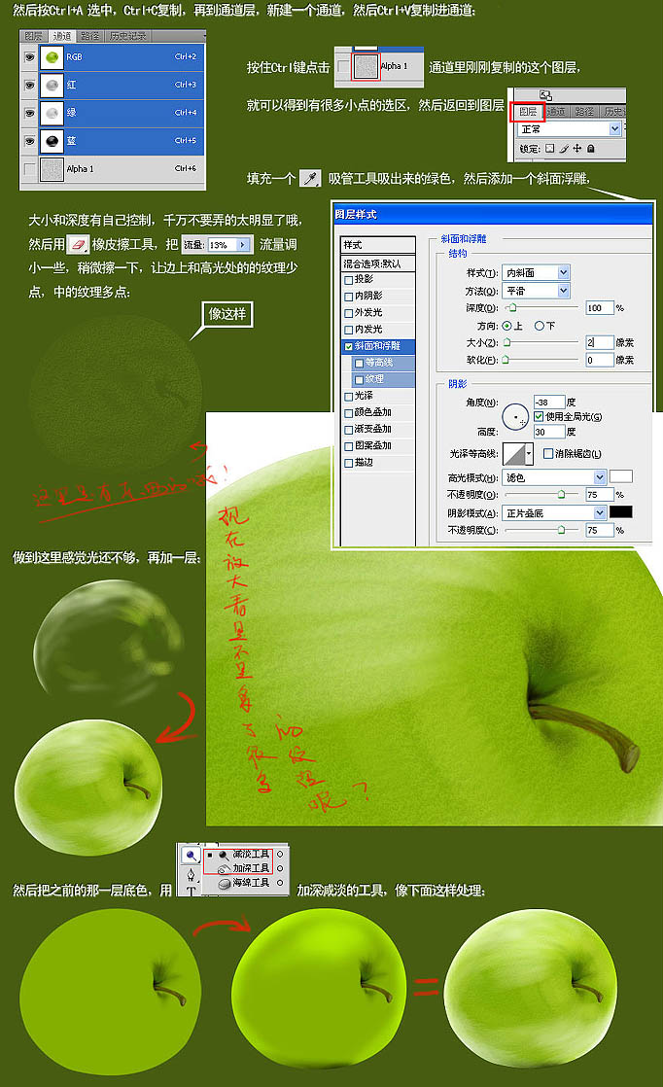The image size is (663, 1087).
Task: Click the white highlight color swatch
Action: pyautogui.click(x=621, y=476)
